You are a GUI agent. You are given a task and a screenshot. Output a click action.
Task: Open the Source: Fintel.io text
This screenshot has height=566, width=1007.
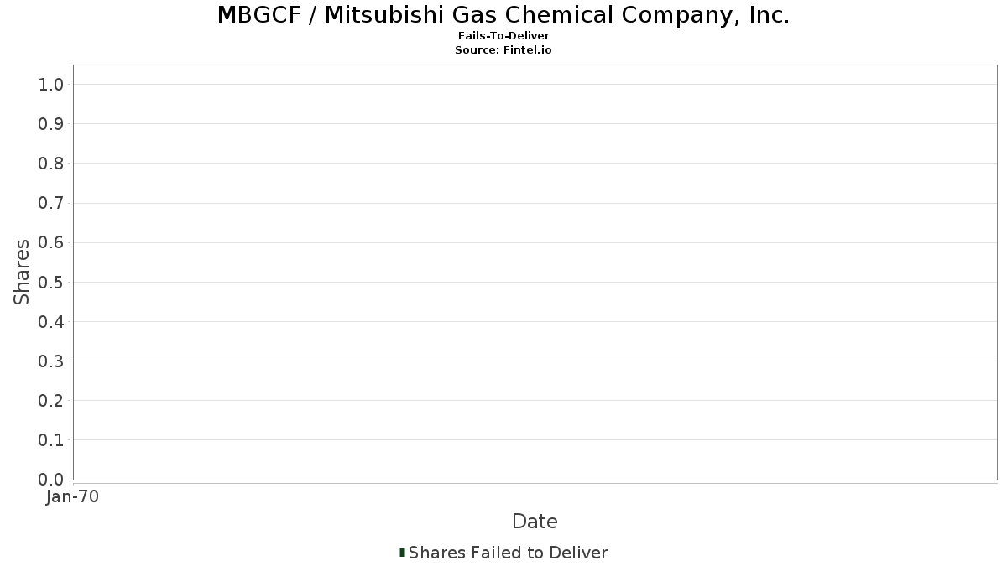click(503, 49)
